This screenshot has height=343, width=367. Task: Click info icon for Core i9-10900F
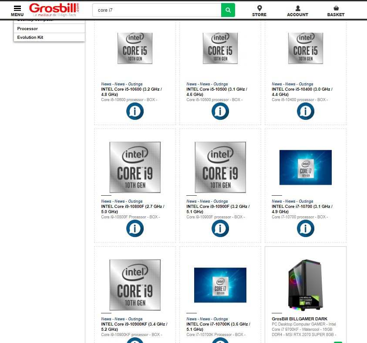[220, 228]
